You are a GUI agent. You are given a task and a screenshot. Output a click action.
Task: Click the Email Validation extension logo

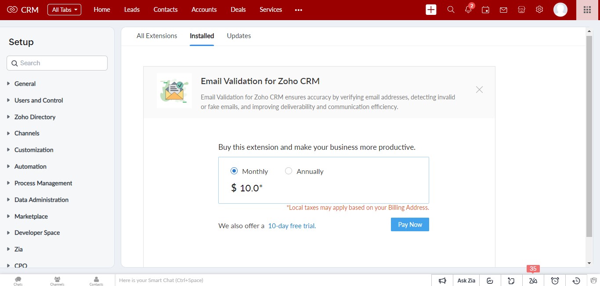click(x=174, y=90)
